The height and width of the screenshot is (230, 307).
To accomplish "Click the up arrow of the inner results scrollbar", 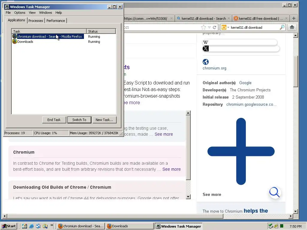I will (188, 113).
